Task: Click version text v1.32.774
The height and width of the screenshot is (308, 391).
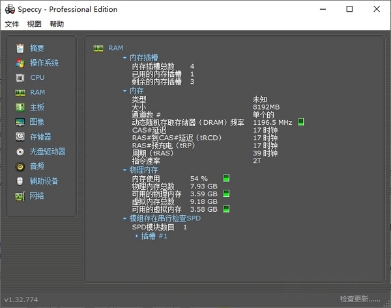Action: (x=22, y=300)
